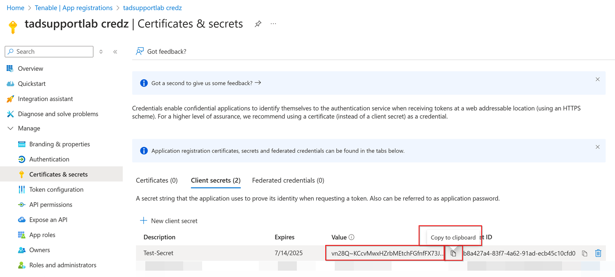The height and width of the screenshot is (277, 615).
Task: Click the yellow key icon in the page header
Action: [x=13, y=27]
